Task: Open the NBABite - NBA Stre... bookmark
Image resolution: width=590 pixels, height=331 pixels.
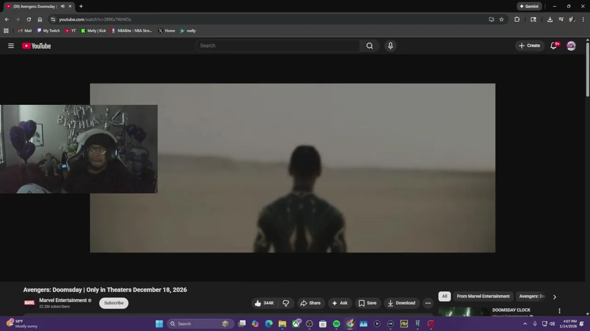Action: point(131,31)
